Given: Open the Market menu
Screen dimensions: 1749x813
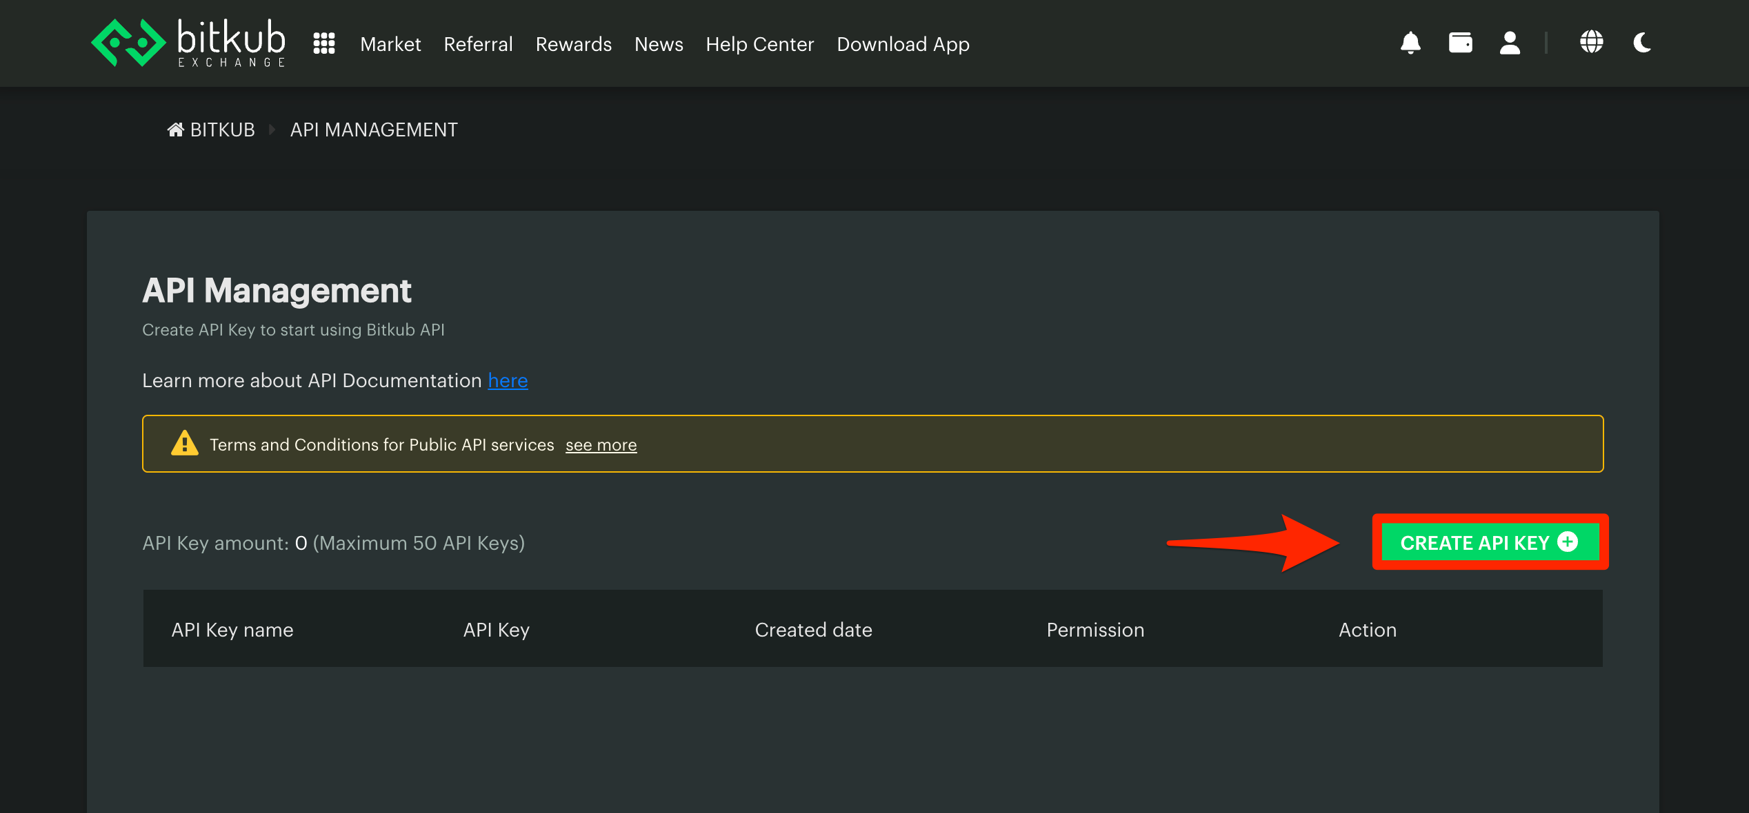Looking at the screenshot, I should point(390,44).
